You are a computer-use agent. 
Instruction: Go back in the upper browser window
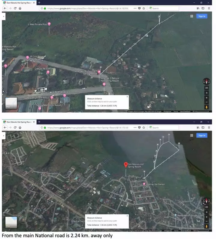5,8
